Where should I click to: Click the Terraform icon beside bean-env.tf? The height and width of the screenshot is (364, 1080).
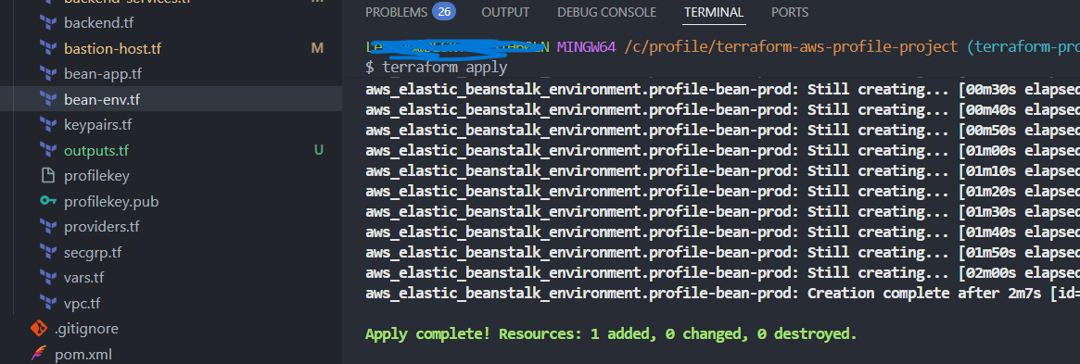[47, 99]
